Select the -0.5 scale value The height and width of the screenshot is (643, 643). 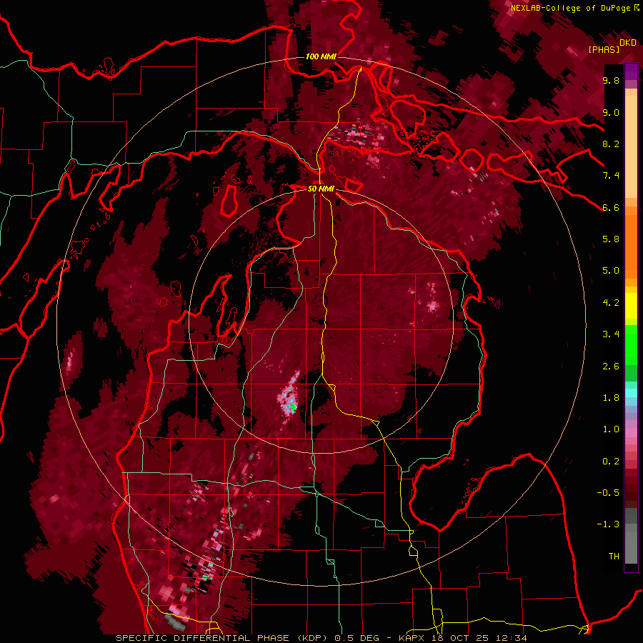(608, 493)
